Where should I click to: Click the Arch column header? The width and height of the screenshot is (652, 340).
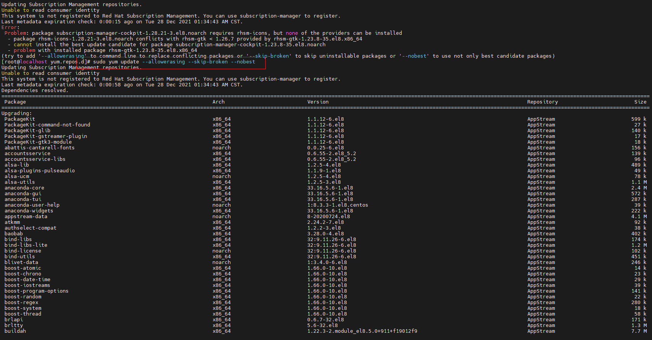(219, 102)
